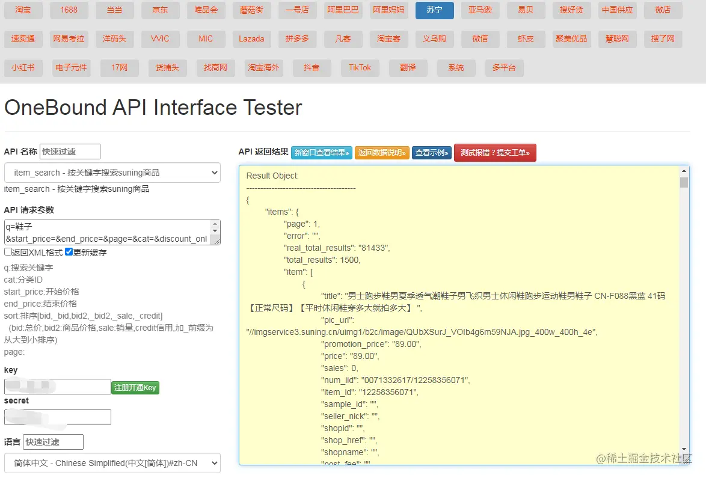Click the 测试报错？提交工单 button
This screenshot has width=706, height=478.
tap(495, 153)
